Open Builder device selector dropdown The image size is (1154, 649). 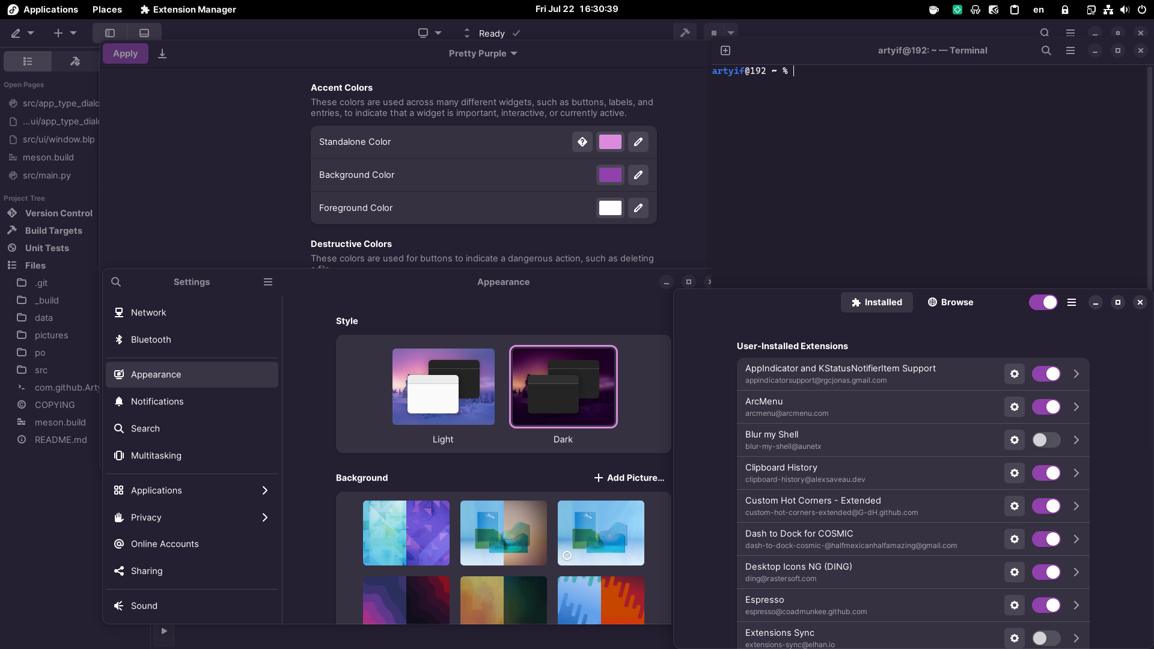430,33
